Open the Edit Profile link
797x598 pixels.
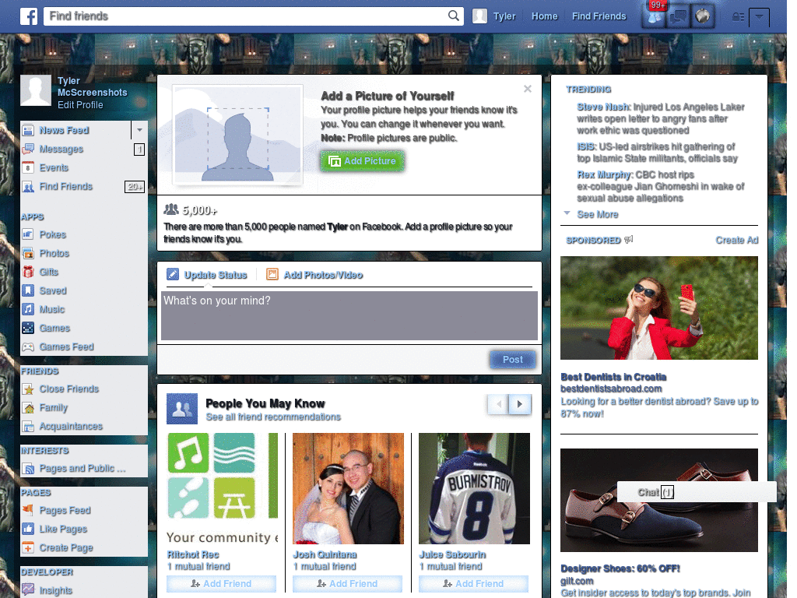pos(80,105)
